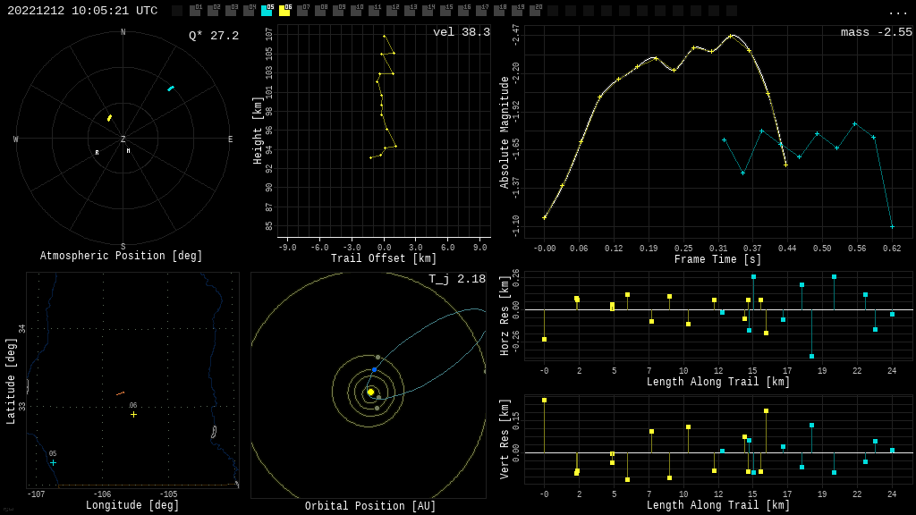Click Length Along Trail label under Vert Res
The width and height of the screenshot is (916, 515).
(x=718, y=505)
